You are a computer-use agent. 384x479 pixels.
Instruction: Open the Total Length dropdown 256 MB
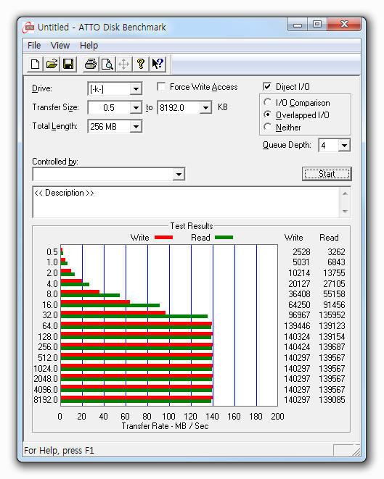pyautogui.click(x=136, y=126)
